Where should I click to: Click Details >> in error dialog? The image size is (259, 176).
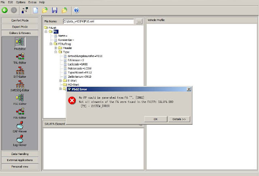[x=179, y=119]
